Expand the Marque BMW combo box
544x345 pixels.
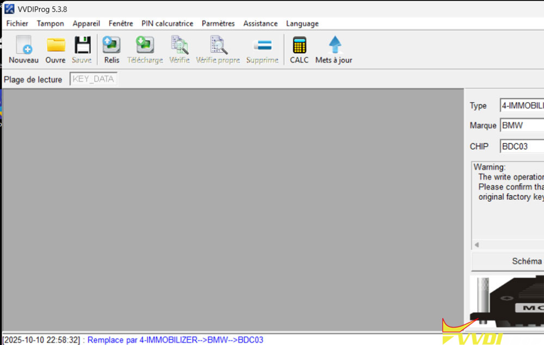(521, 126)
